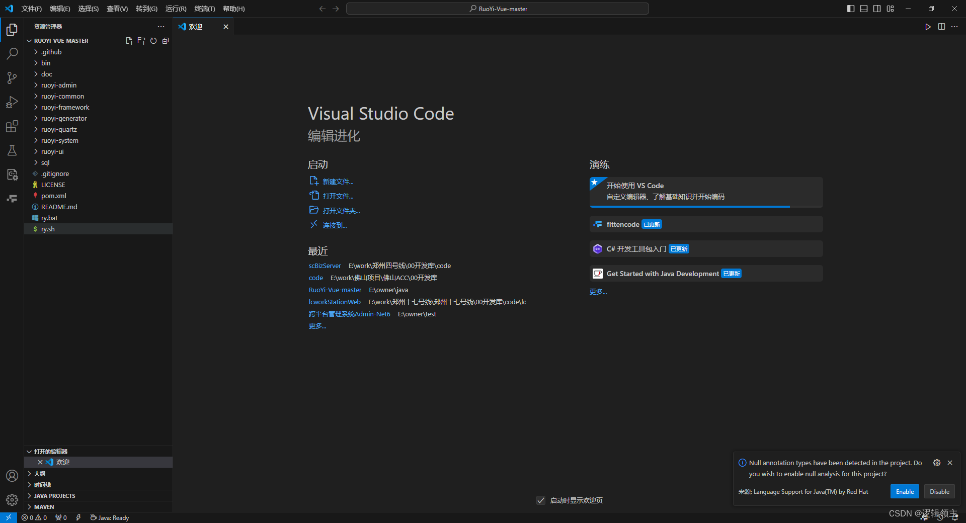Expand the .github folder

(x=99, y=52)
